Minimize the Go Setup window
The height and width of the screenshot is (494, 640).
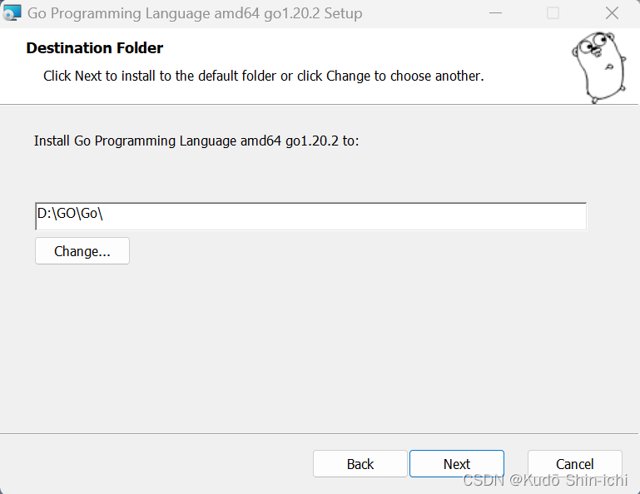click(496, 13)
